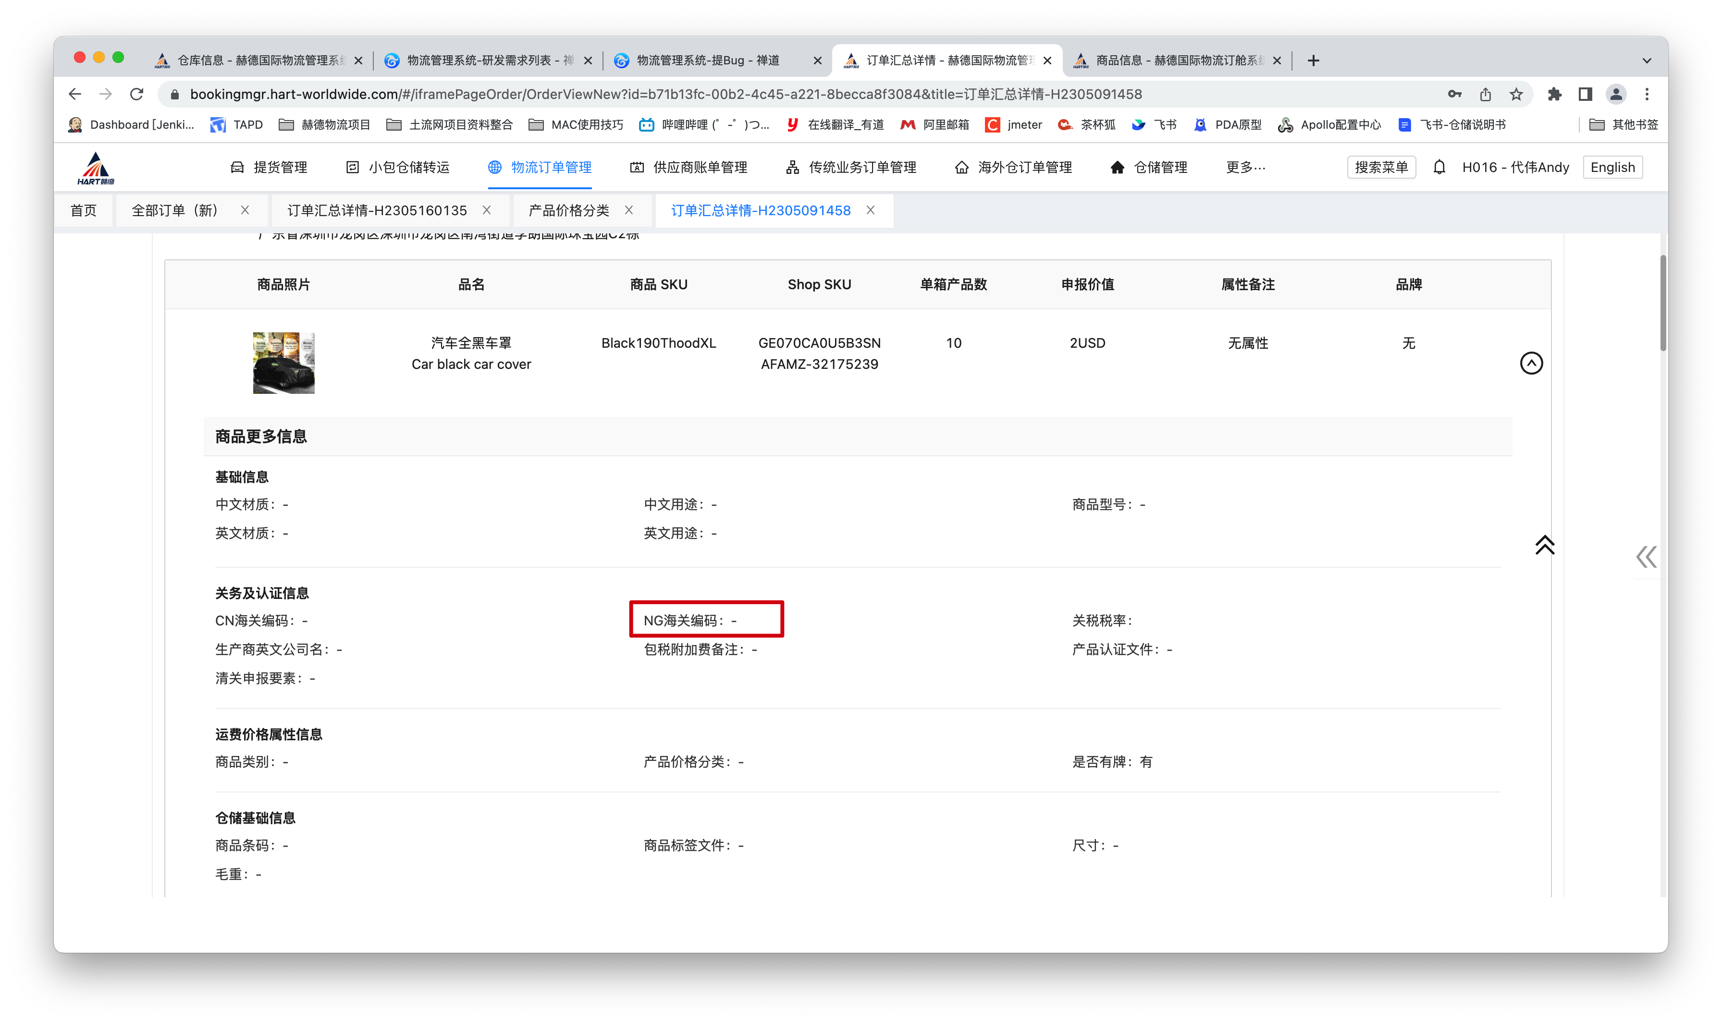
Task: Switch to 产品价格分类 tab
Action: [569, 210]
